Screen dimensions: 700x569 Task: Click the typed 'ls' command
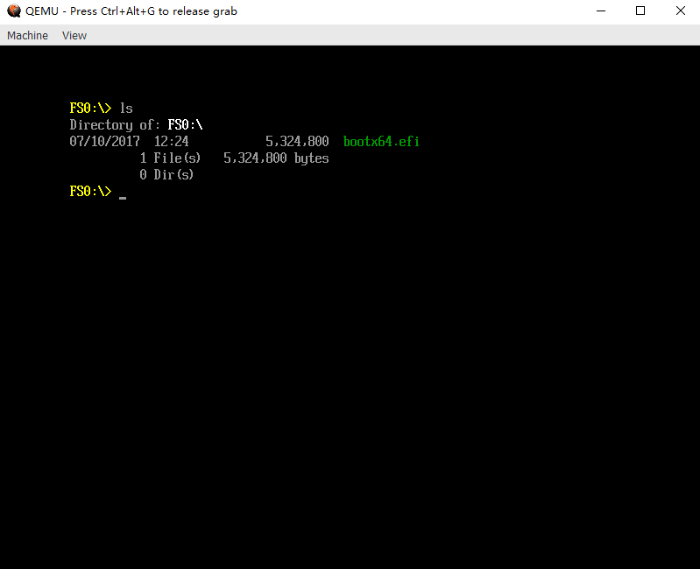126,108
